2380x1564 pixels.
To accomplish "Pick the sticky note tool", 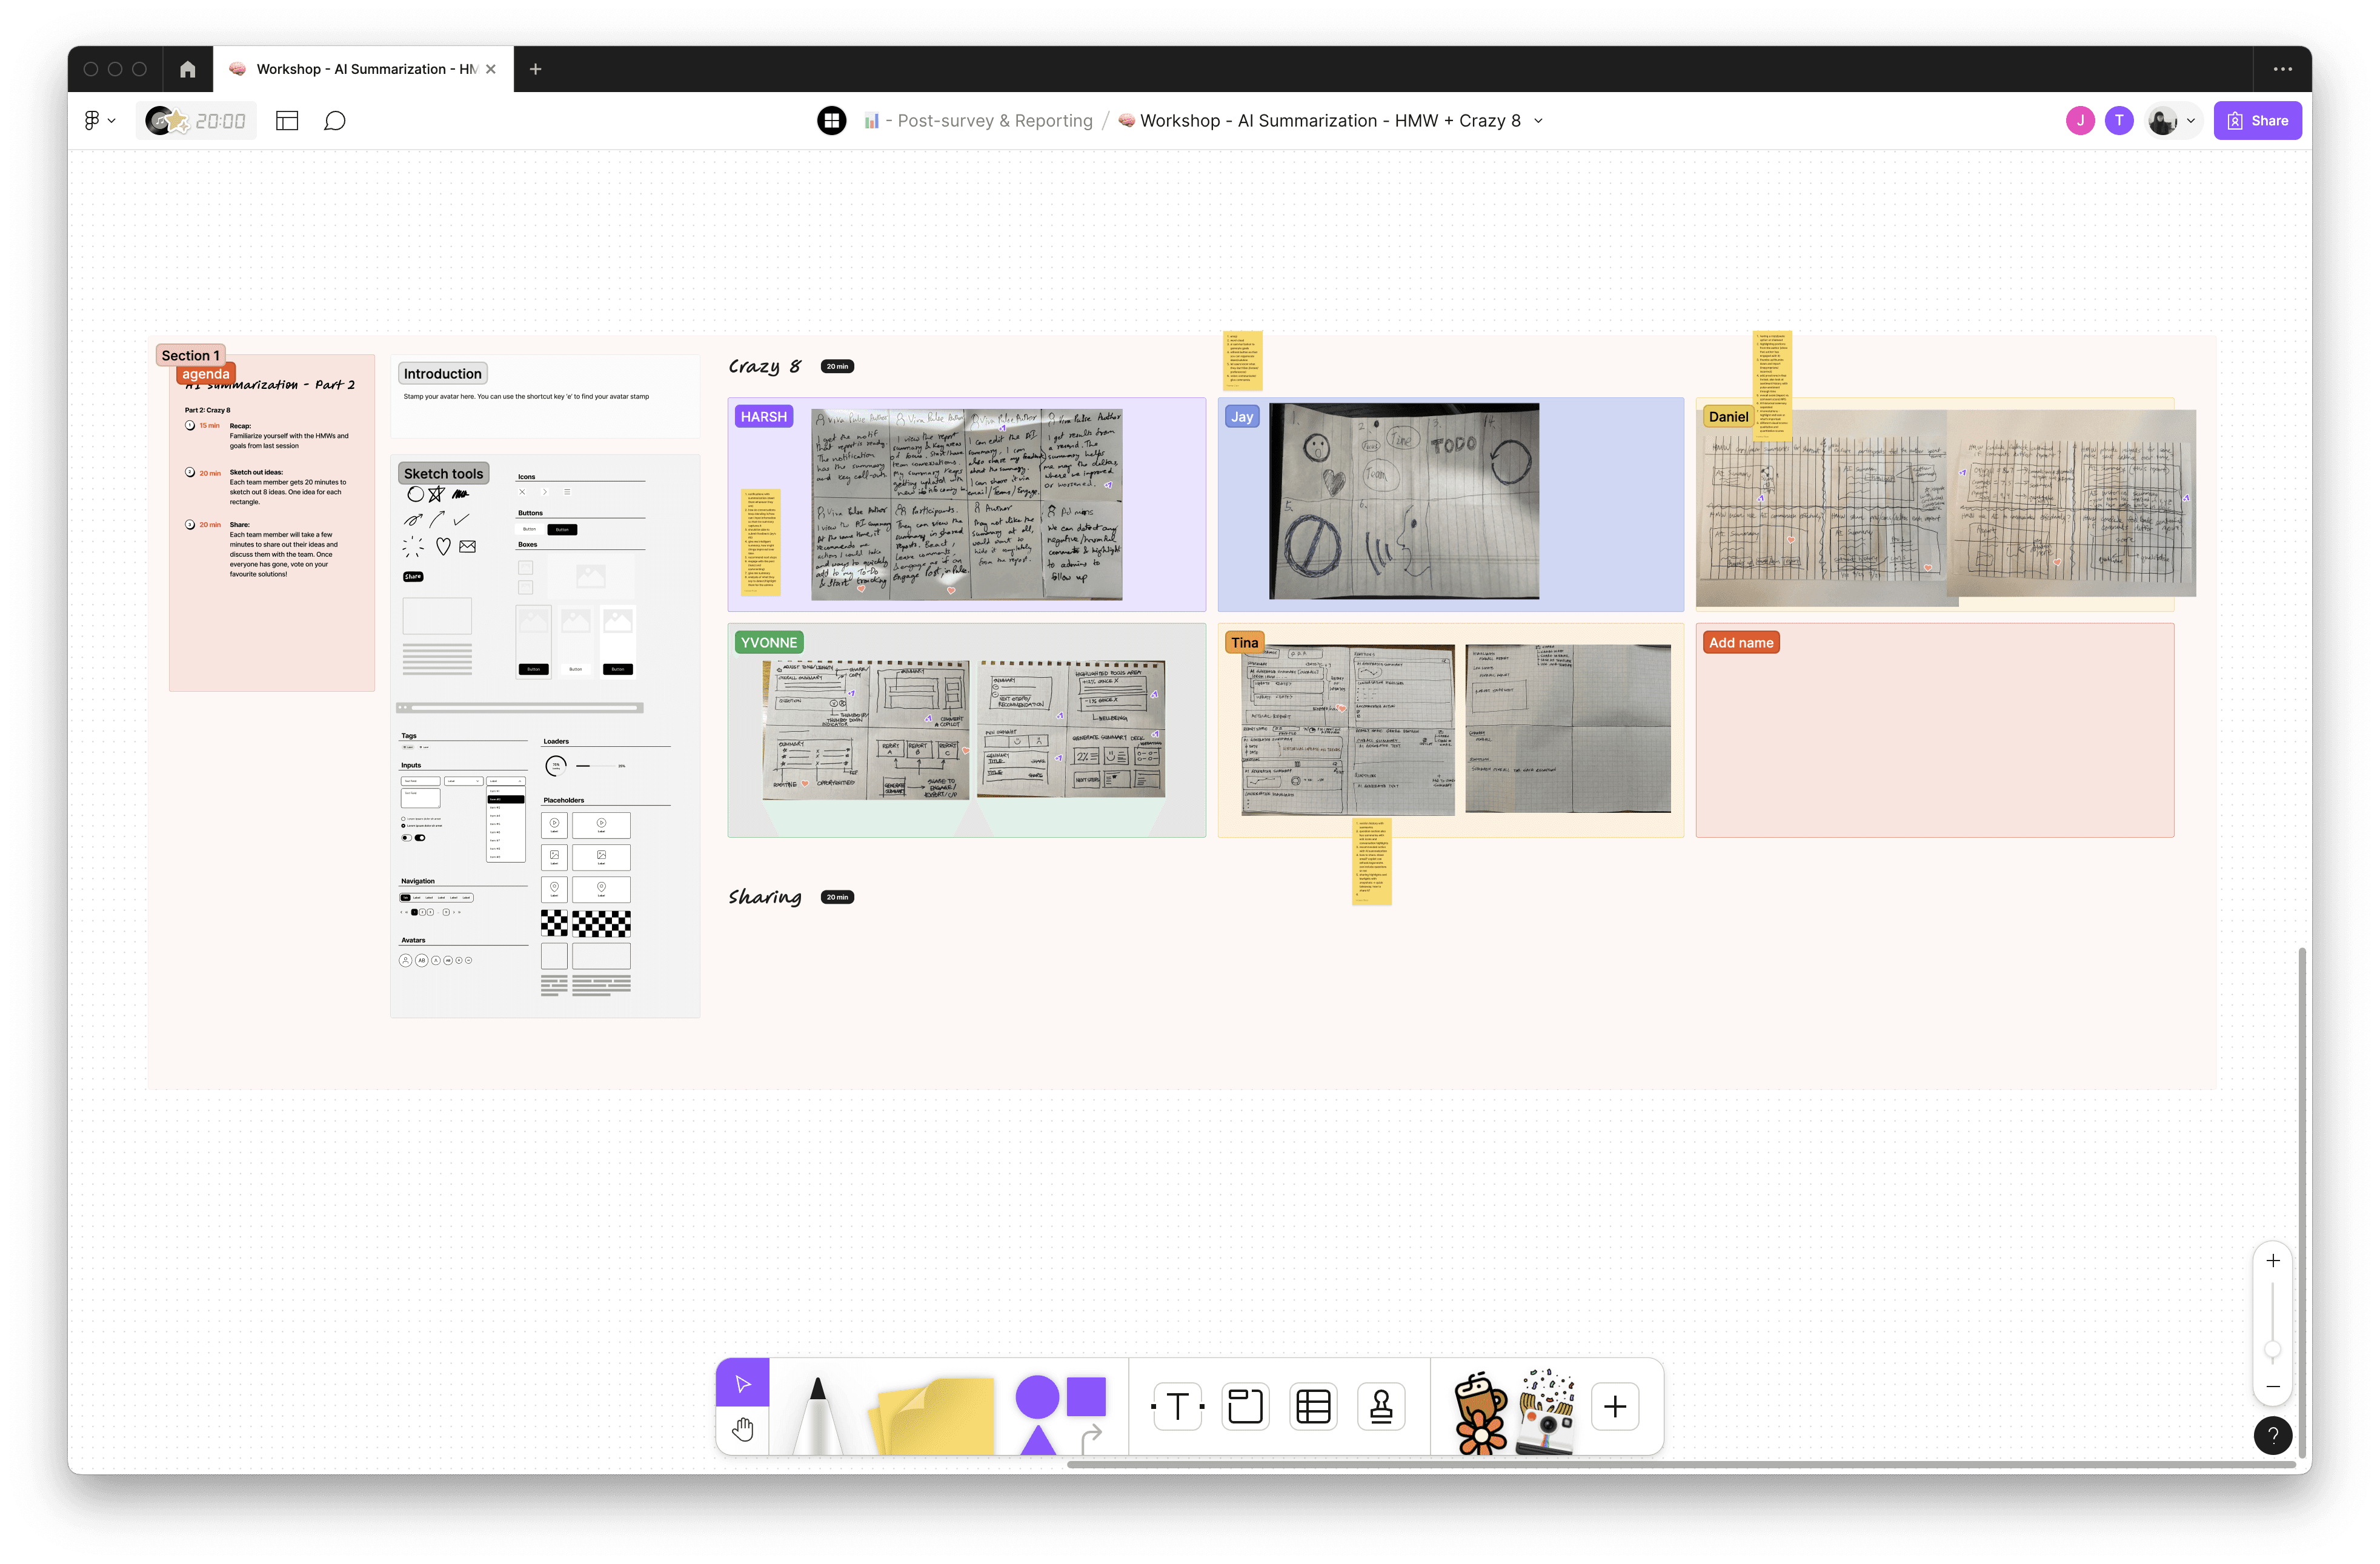I will click(x=934, y=1415).
